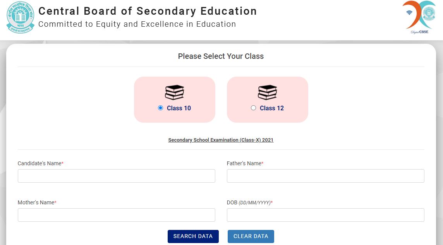Click the Class 12 label text
Viewport: 443px width, 245px height.
[x=272, y=108]
